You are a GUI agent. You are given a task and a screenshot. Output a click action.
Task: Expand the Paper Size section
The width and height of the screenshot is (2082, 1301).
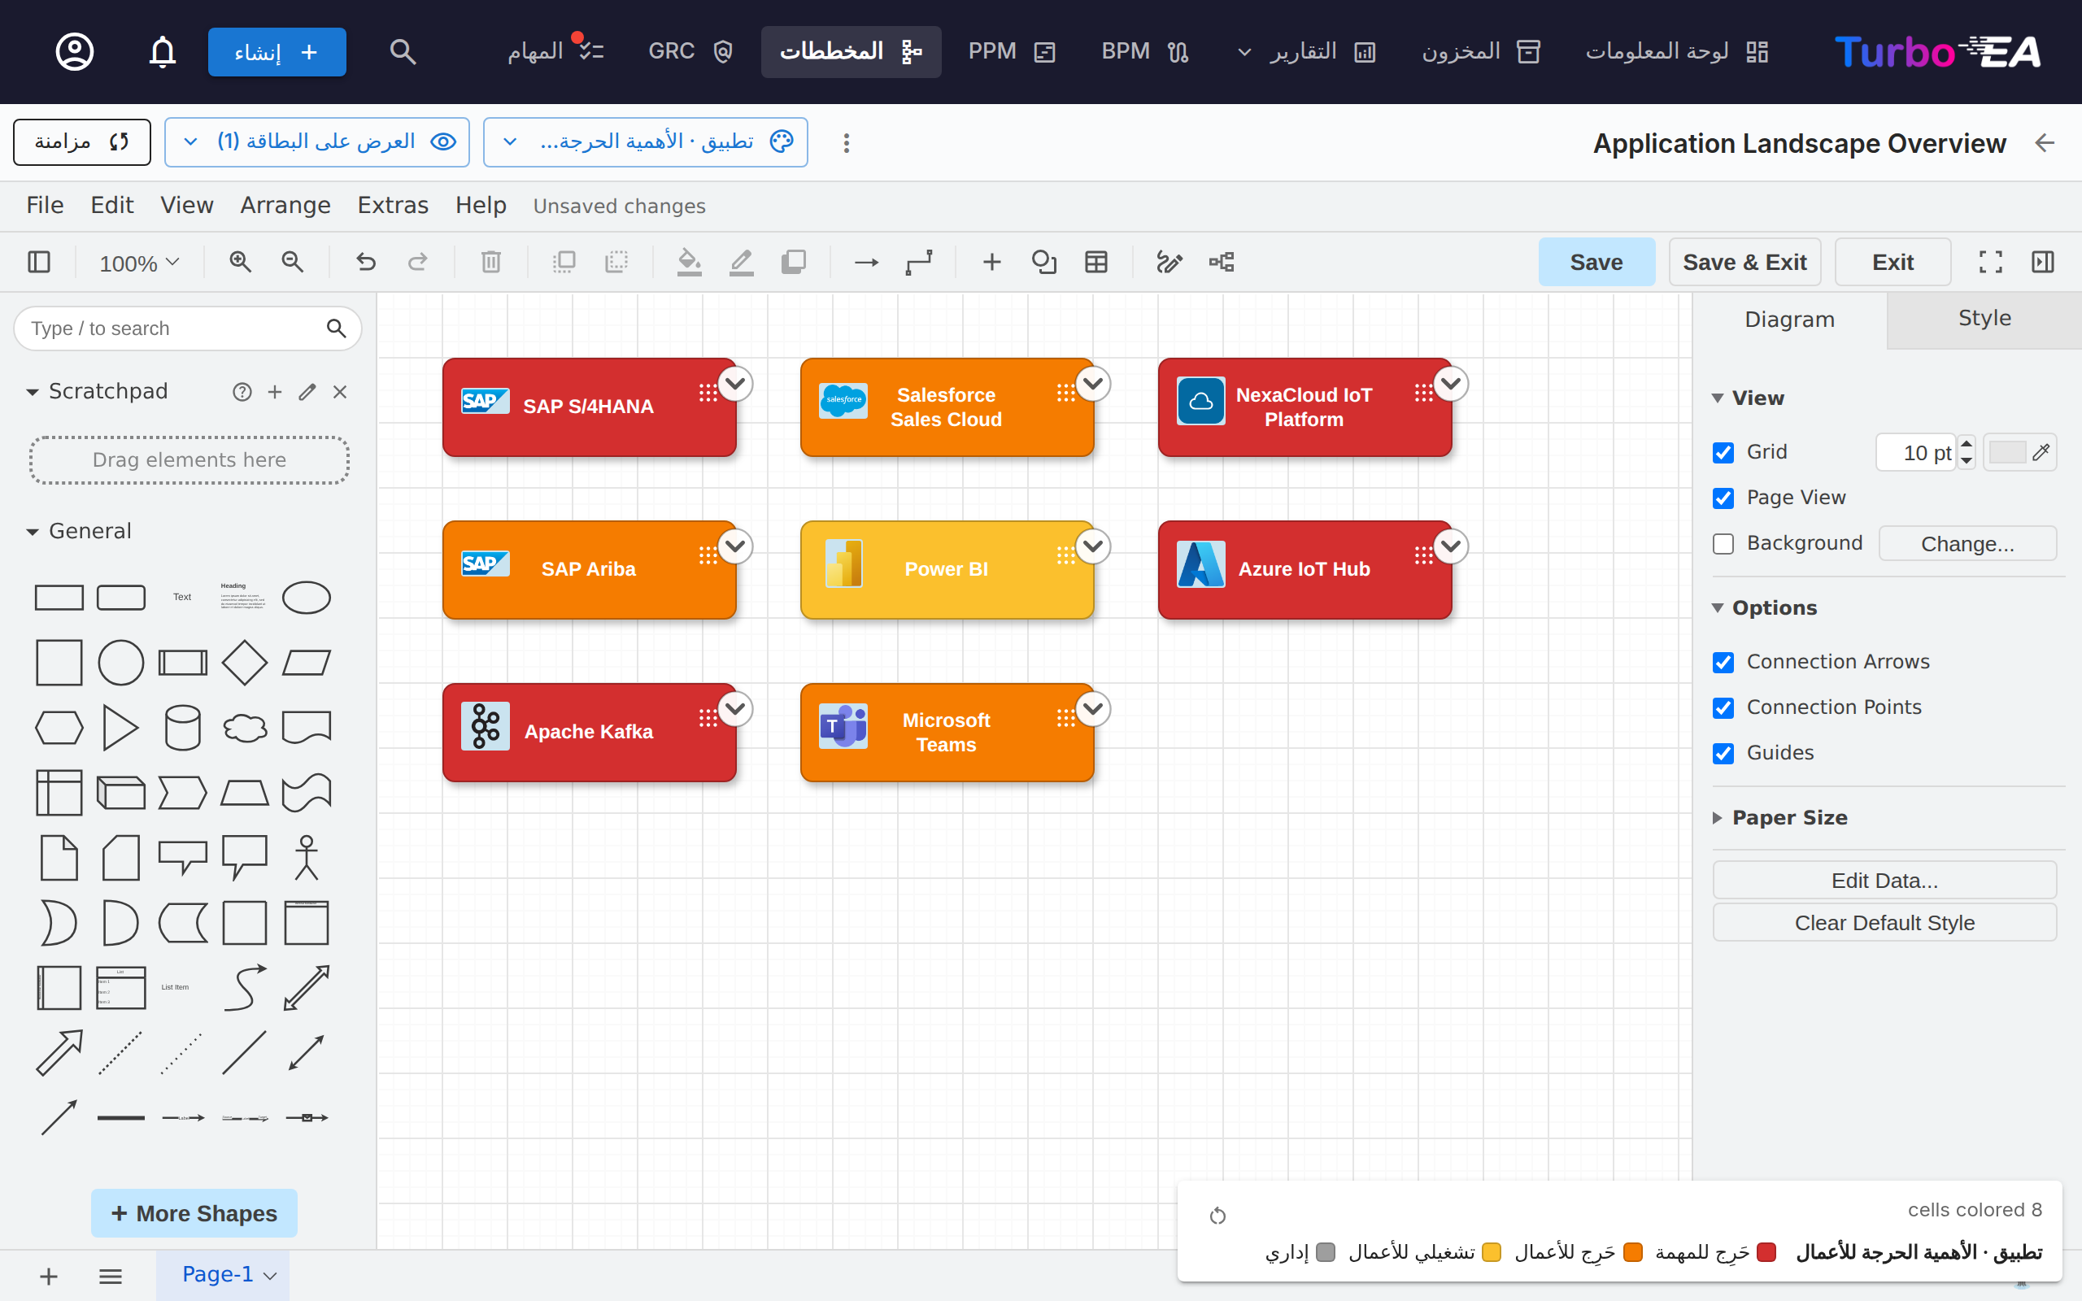tap(1717, 818)
